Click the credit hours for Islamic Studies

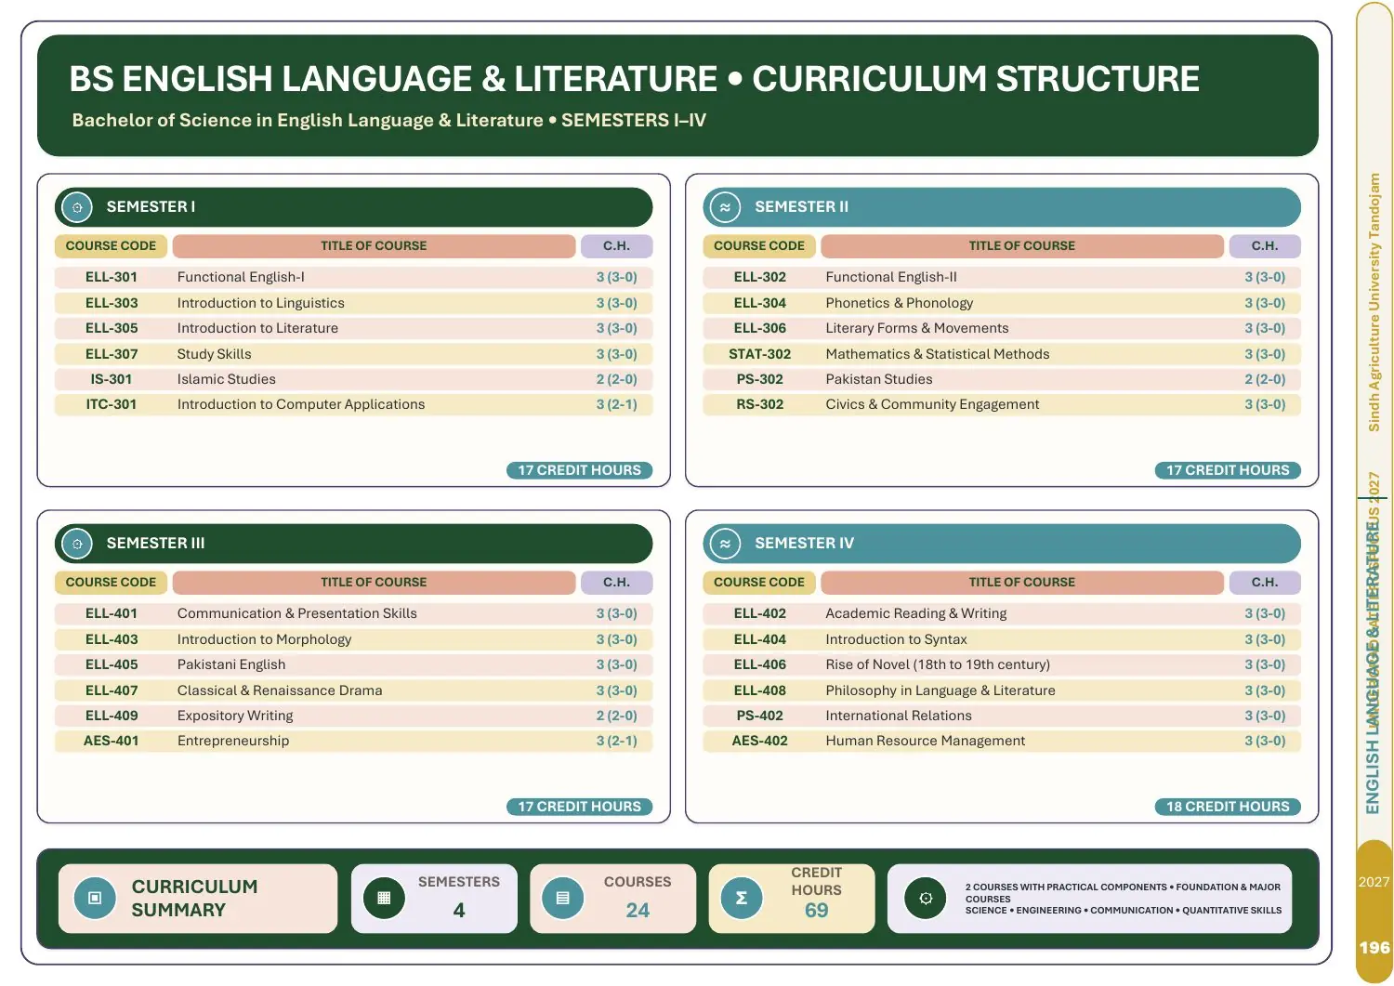617,379
